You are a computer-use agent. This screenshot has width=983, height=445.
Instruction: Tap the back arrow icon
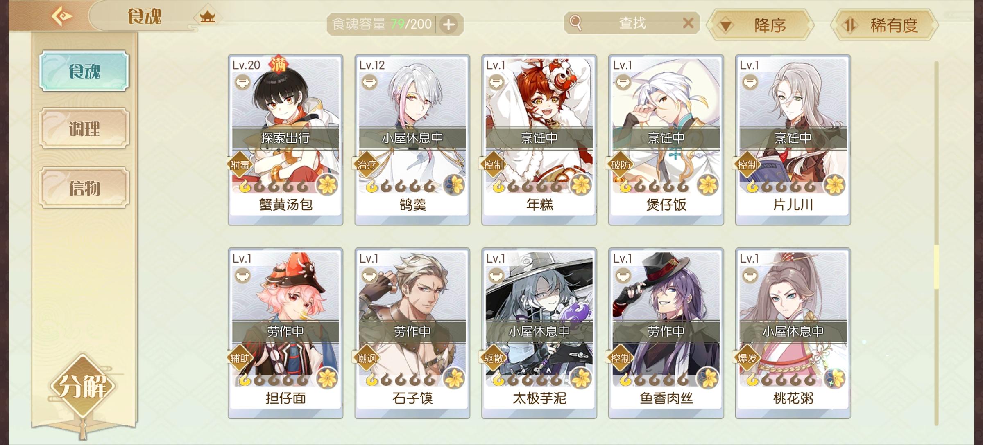click(x=62, y=16)
